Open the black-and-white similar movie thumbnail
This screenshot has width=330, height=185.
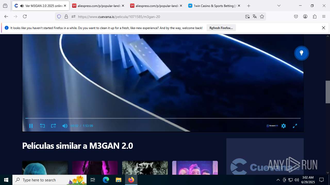145,168
